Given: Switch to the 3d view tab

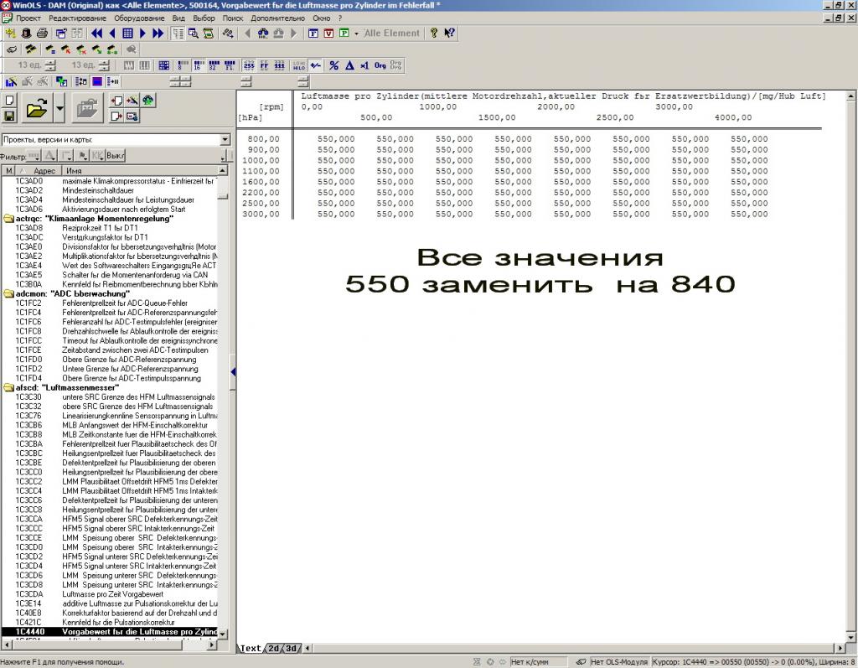Looking at the screenshot, I should [292, 648].
